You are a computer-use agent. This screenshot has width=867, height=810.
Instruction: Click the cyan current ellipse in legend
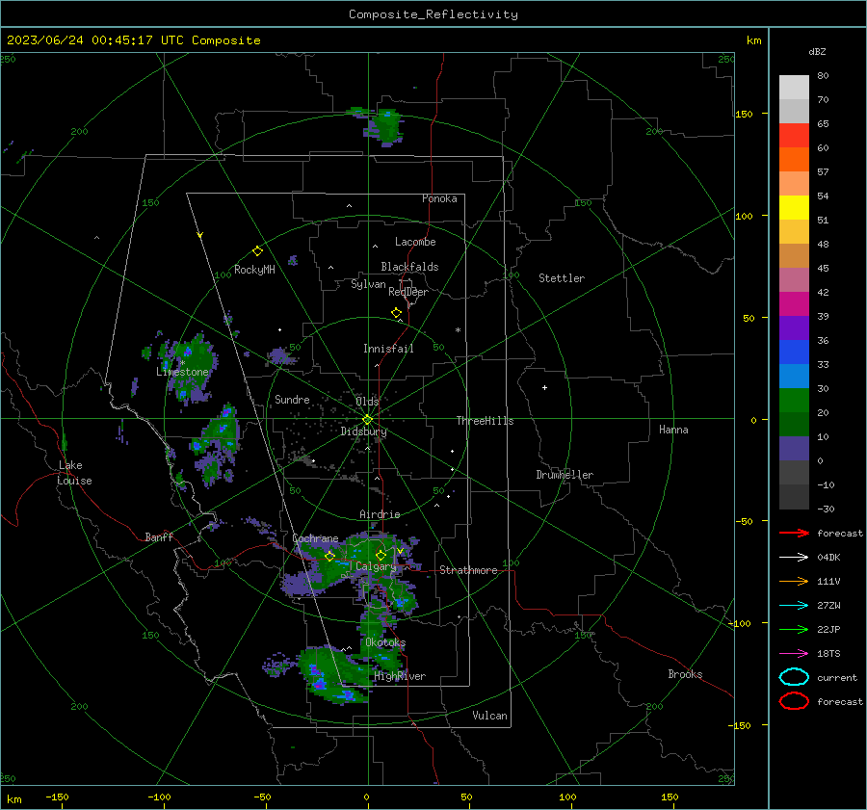(794, 677)
